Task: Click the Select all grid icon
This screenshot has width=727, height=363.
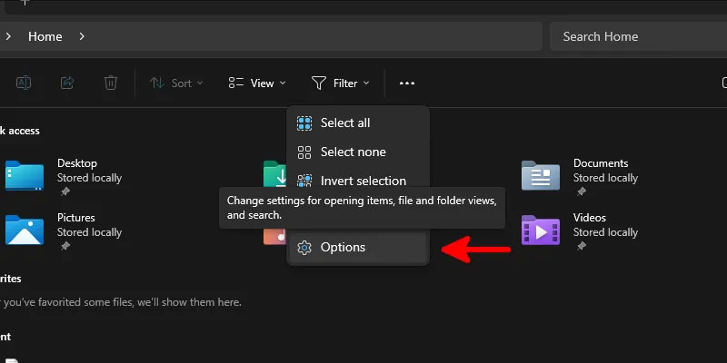Action: coord(304,123)
